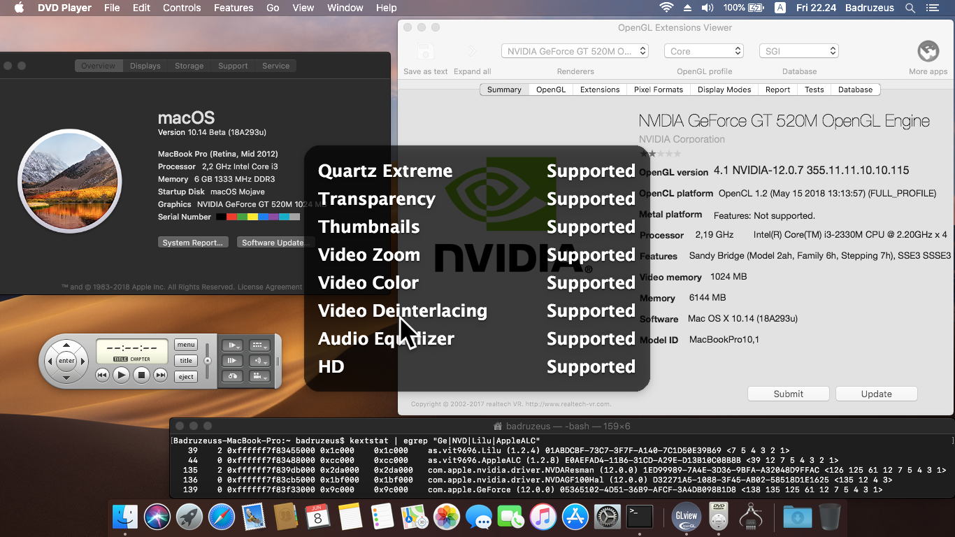Click the GLview OpenGL icon in Dock
This screenshot has width=955, height=537.
click(x=687, y=517)
